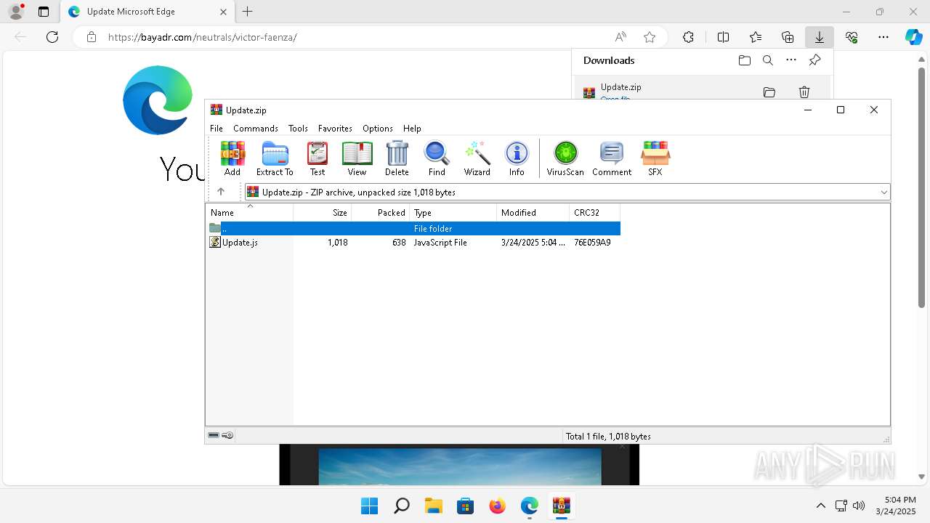
Task: Show hidden system tray icons
Action: [821, 506]
